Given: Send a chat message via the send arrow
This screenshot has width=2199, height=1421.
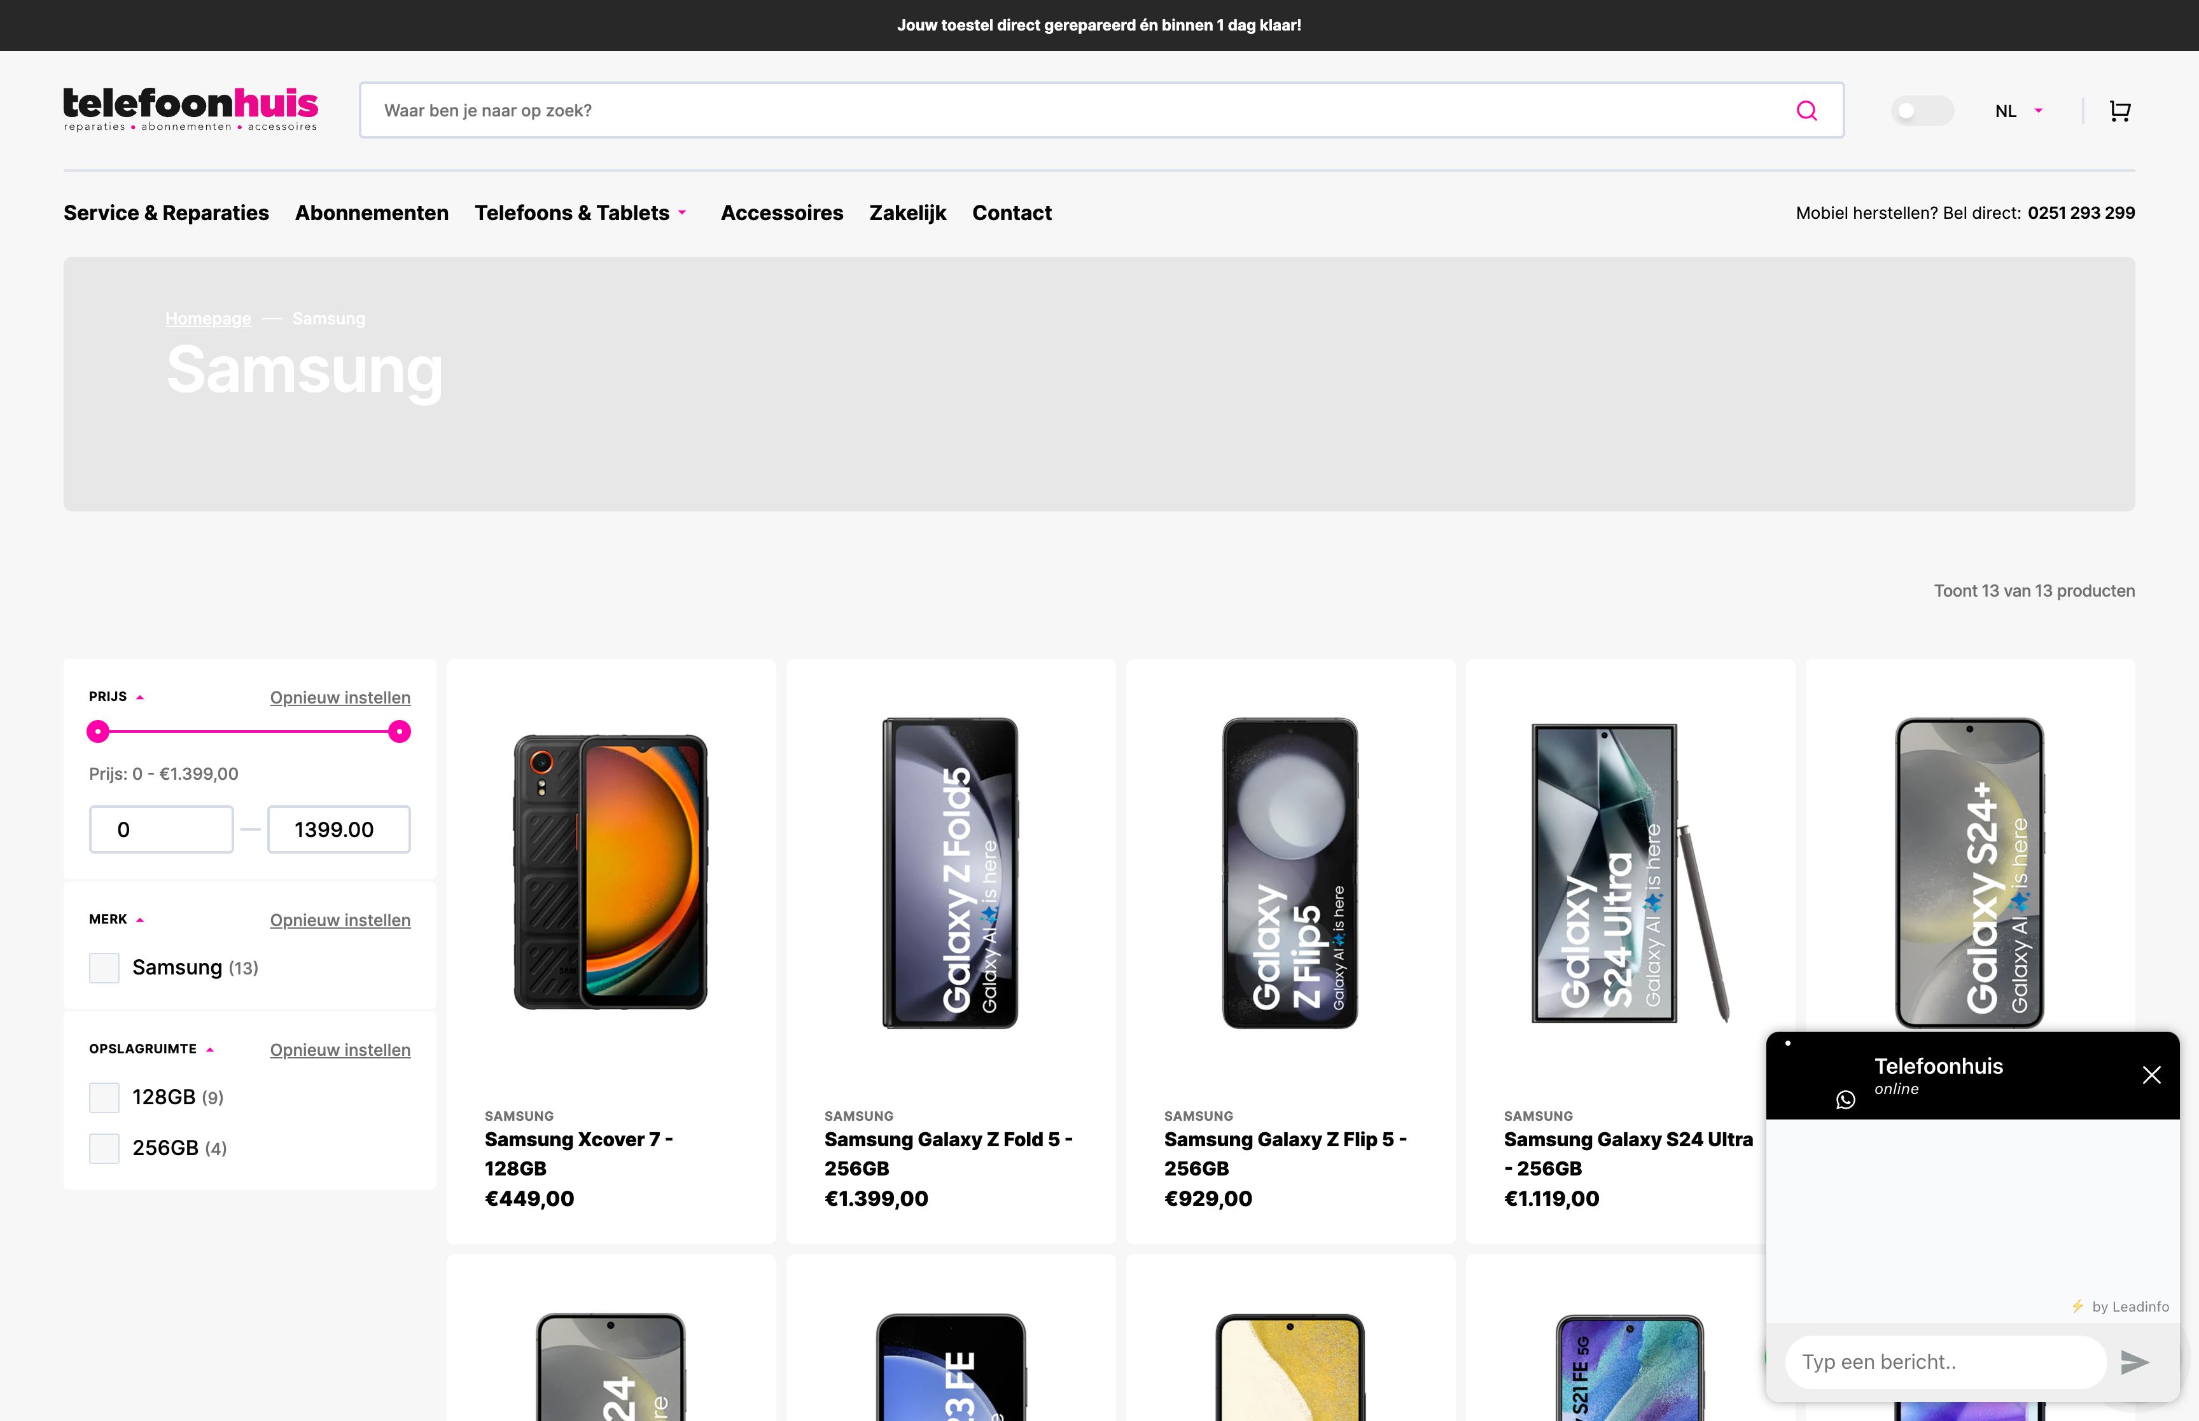Looking at the screenshot, I should pyautogui.click(x=2134, y=1362).
